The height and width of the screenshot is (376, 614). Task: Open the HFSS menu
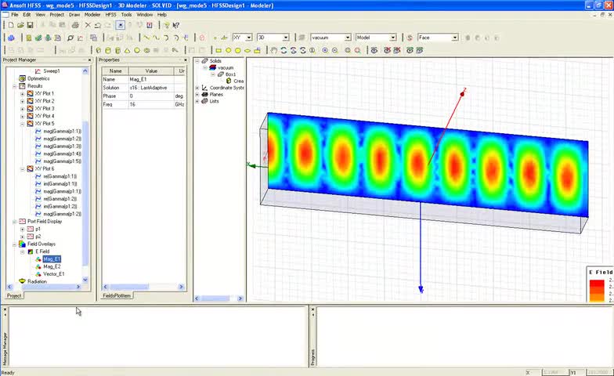click(111, 14)
